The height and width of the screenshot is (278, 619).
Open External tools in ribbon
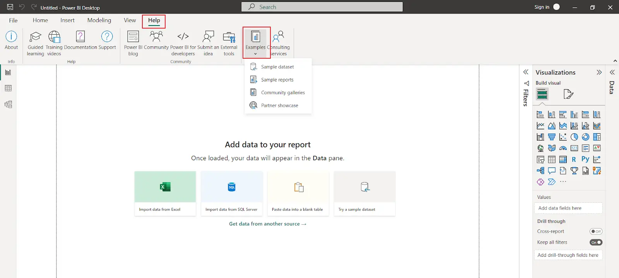[x=229, y=43]
